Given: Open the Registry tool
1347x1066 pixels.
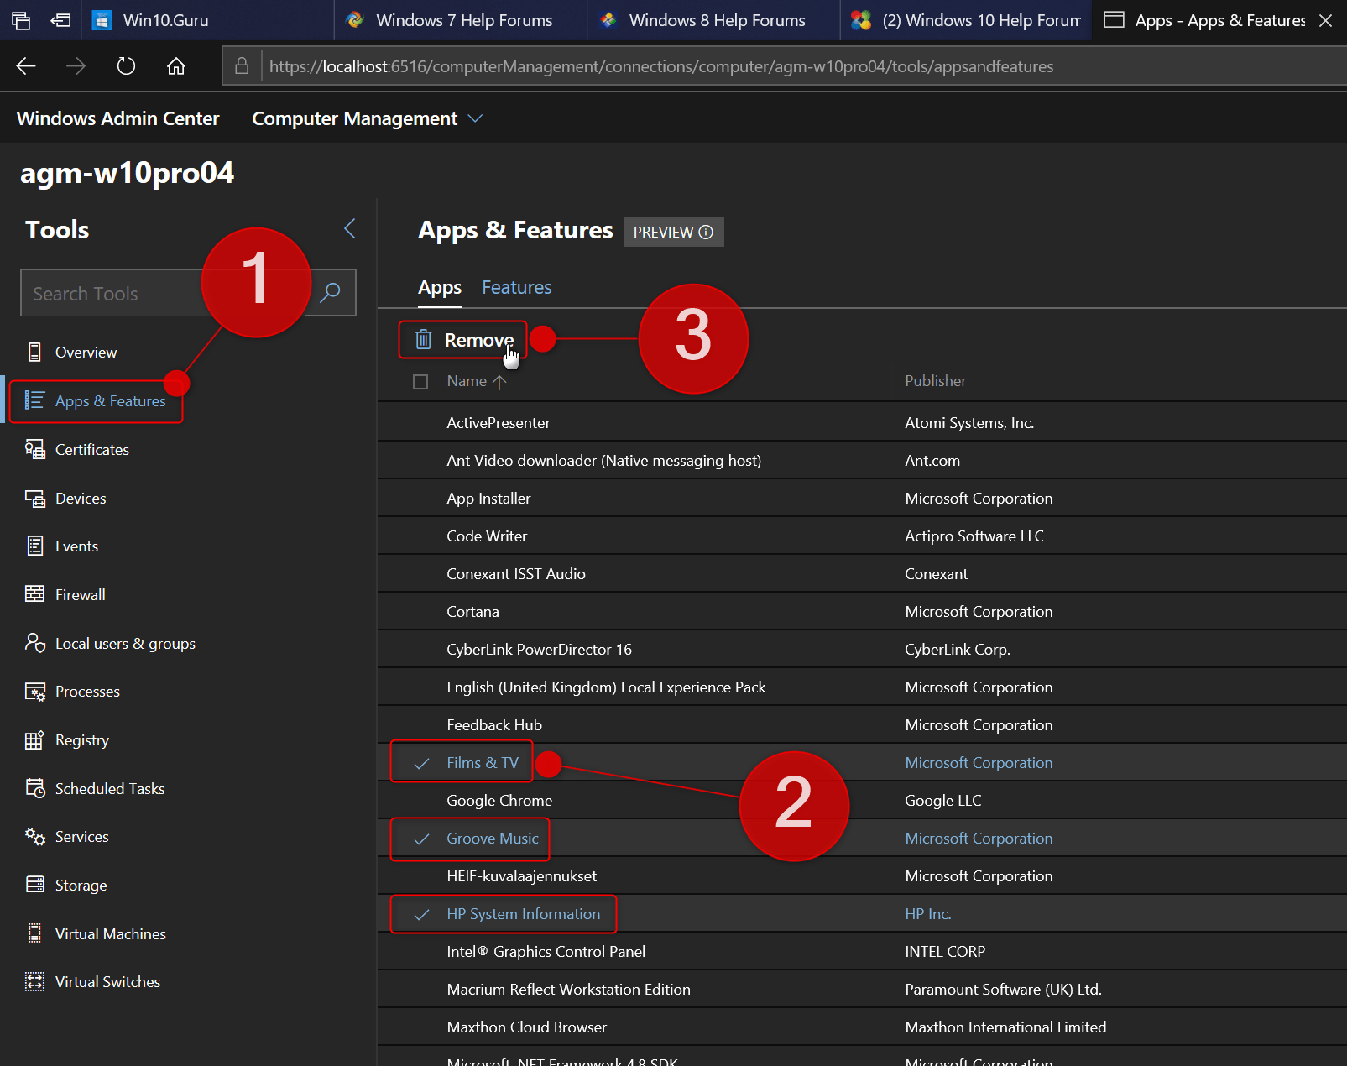Looking at the screenshot, I should tap(81, 739).
